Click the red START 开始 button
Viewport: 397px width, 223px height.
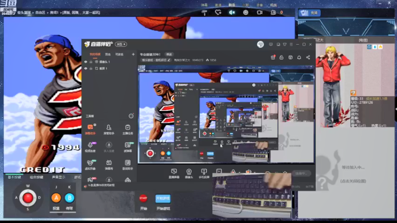(x=143, y=199)
